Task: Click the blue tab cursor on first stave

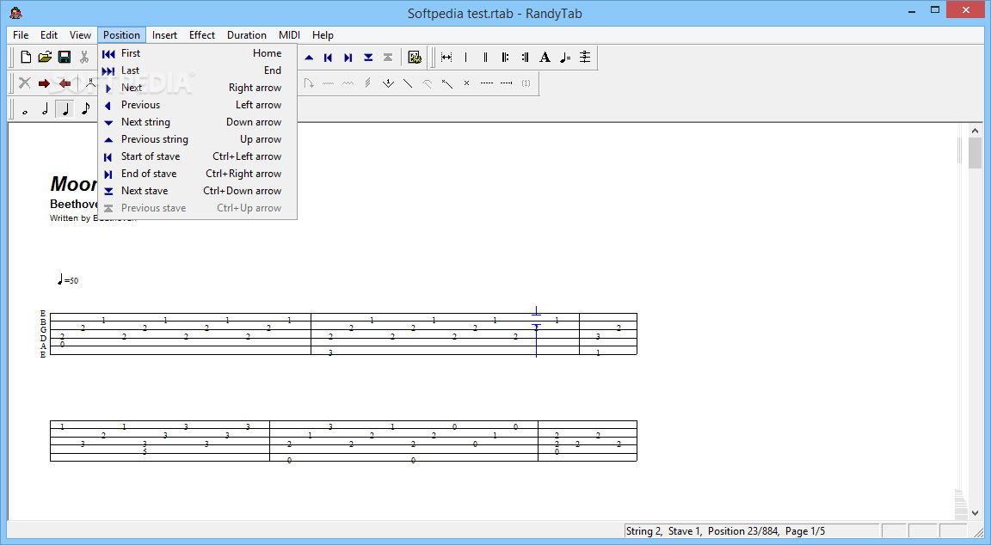Action: click(536, 332)
